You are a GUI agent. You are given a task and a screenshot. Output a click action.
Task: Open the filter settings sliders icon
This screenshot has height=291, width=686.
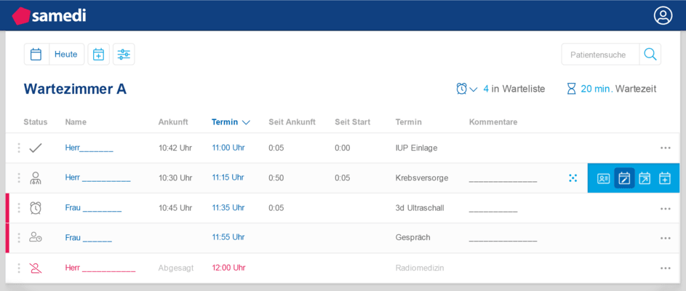coord(124,55)
